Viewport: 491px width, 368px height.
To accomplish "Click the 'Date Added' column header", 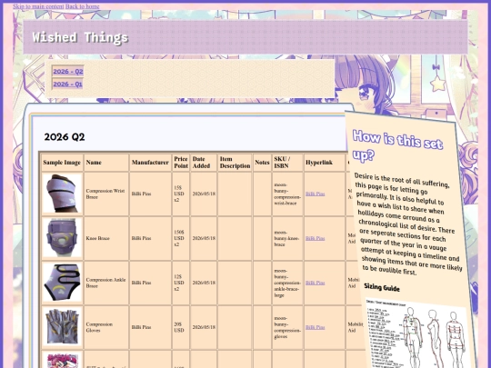I will (204, 163).
